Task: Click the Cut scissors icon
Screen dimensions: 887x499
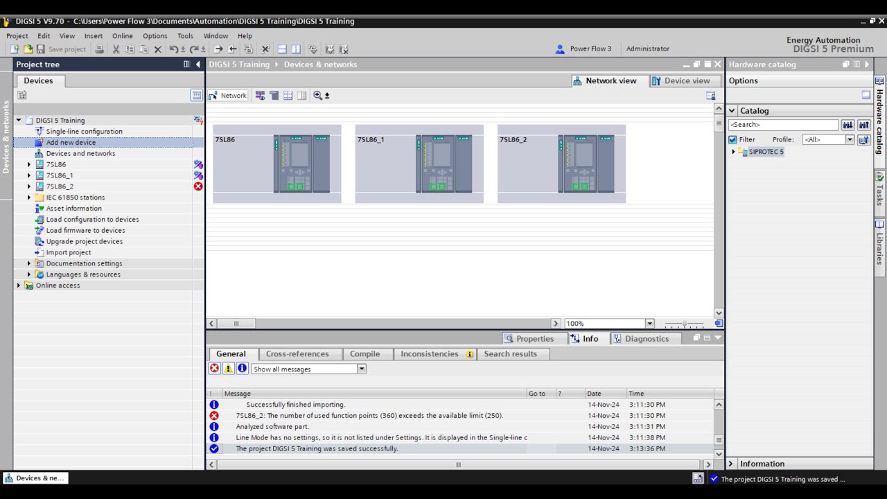Action: pos(116,49)
